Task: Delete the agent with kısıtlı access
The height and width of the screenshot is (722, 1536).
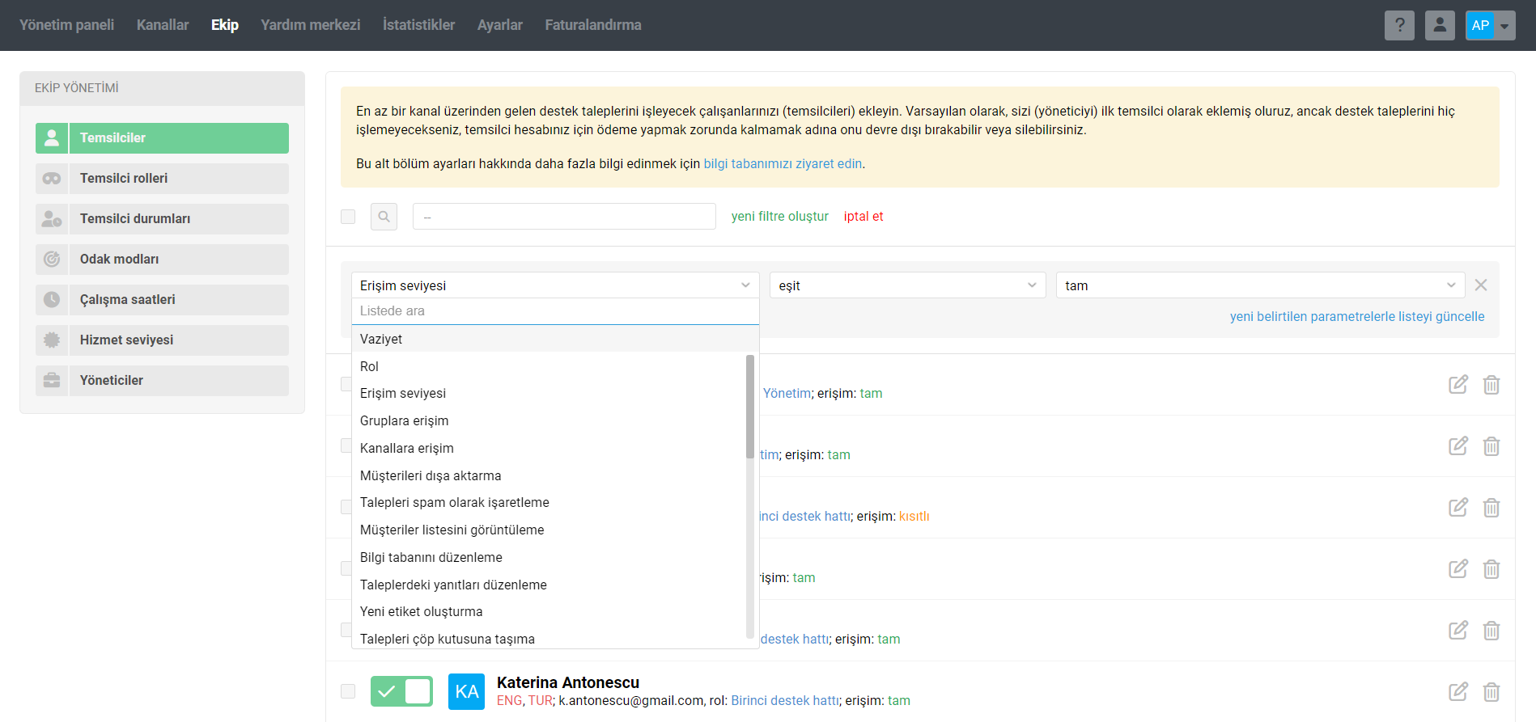Action: coord(1491,508)
